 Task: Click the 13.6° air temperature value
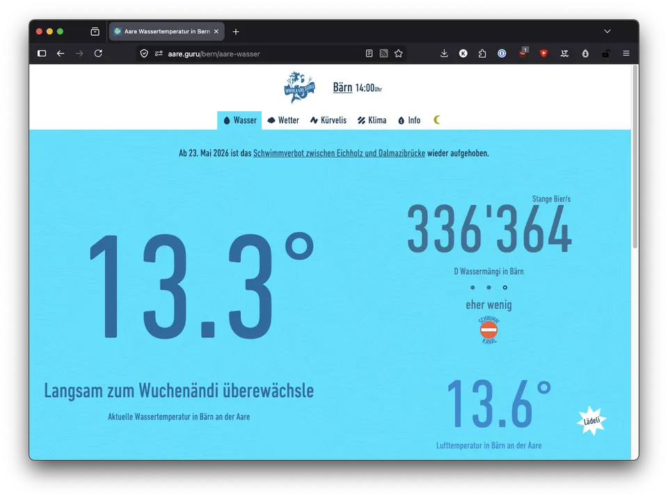498,404
